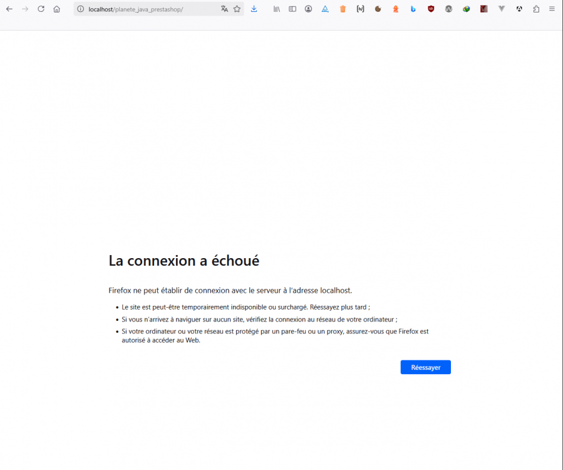Image resolution: width=563 pixels, height=470 pixels.
Task: Open the Downloads panel icon
Action: (254, 9)
